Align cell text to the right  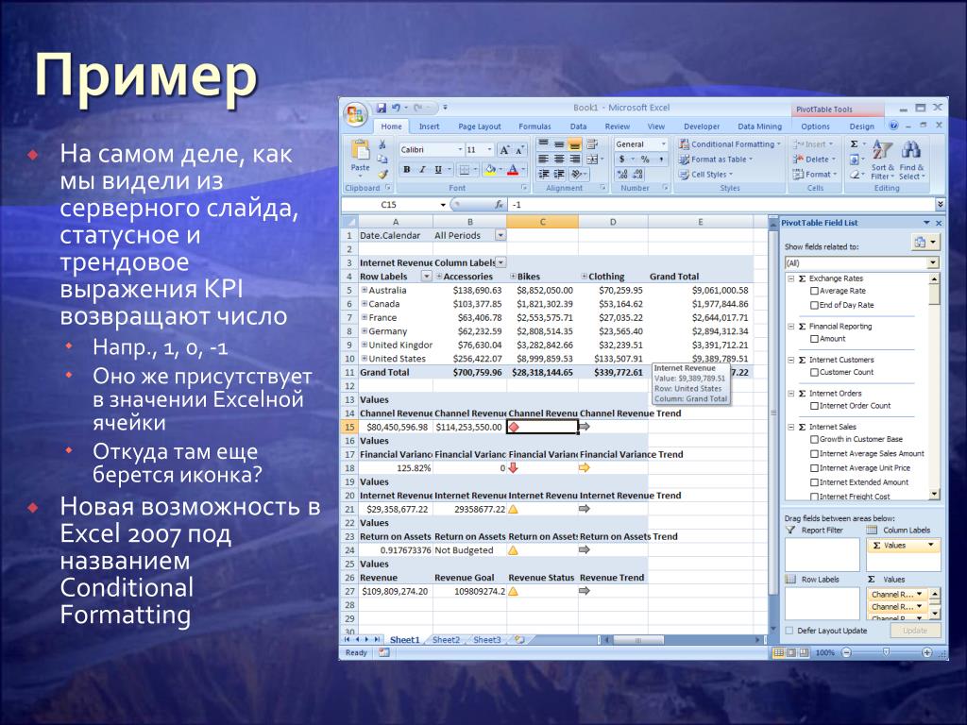coord(574,160)
